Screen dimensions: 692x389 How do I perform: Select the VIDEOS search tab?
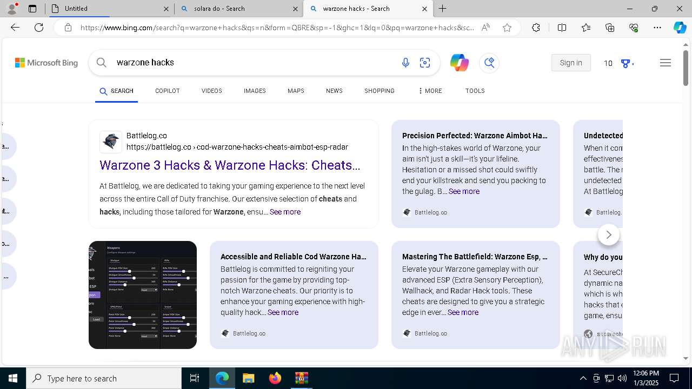tap(212, 91)
